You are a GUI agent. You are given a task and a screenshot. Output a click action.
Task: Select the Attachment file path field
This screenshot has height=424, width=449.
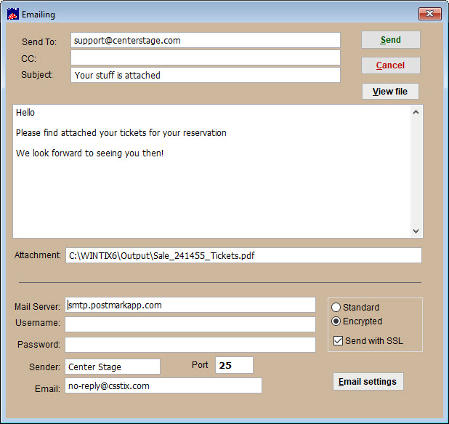tap(243, 255)
